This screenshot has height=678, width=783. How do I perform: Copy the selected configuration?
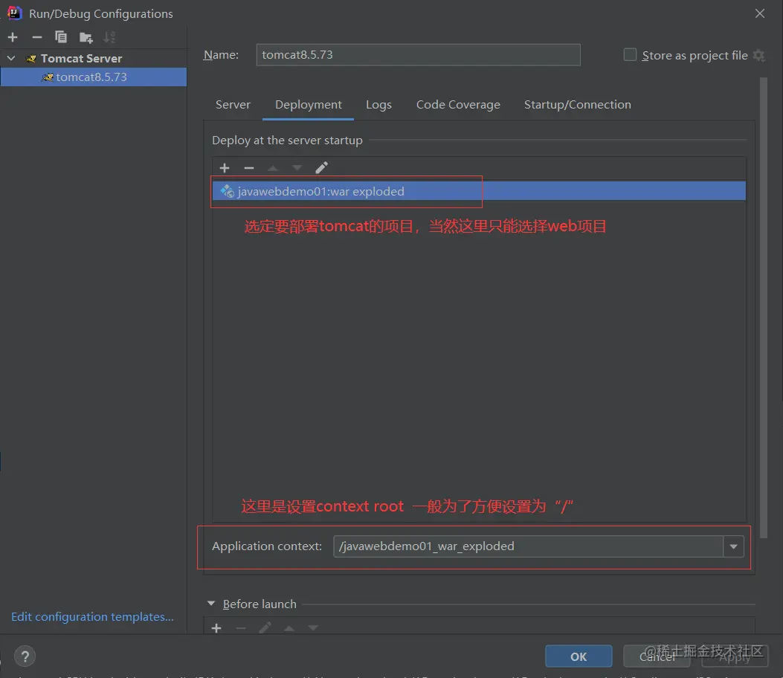point(61,37)
